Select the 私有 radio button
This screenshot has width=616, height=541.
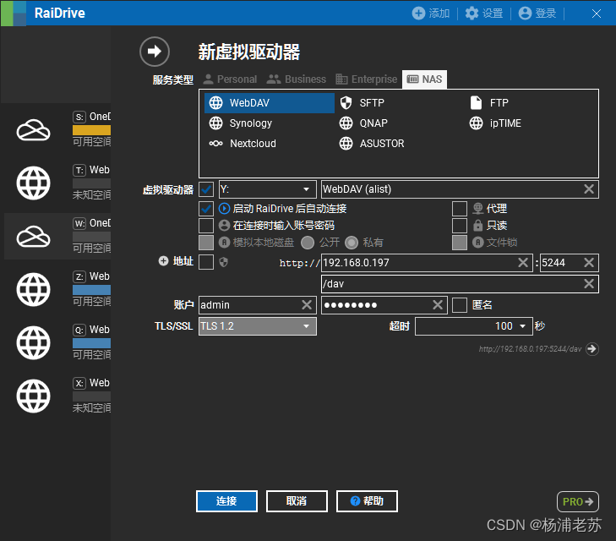(x=352, y=243)
